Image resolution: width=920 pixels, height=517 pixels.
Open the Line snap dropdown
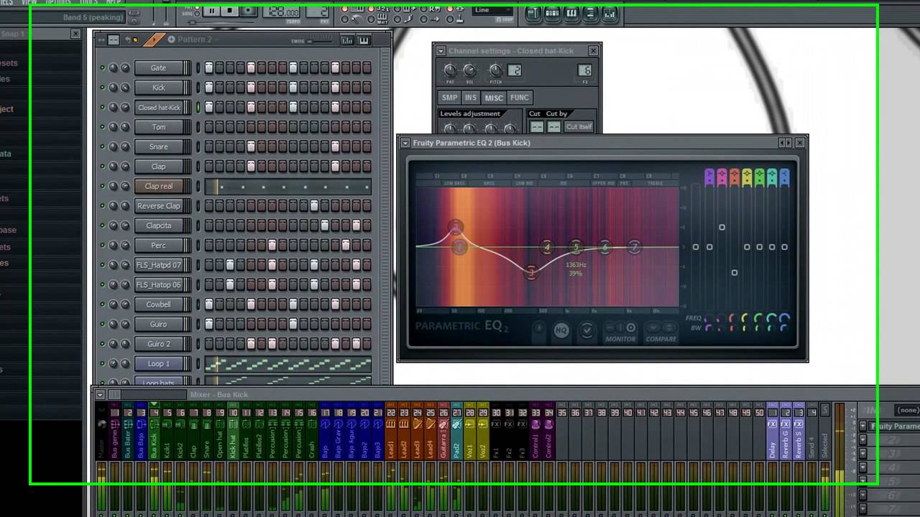[493, 10]
